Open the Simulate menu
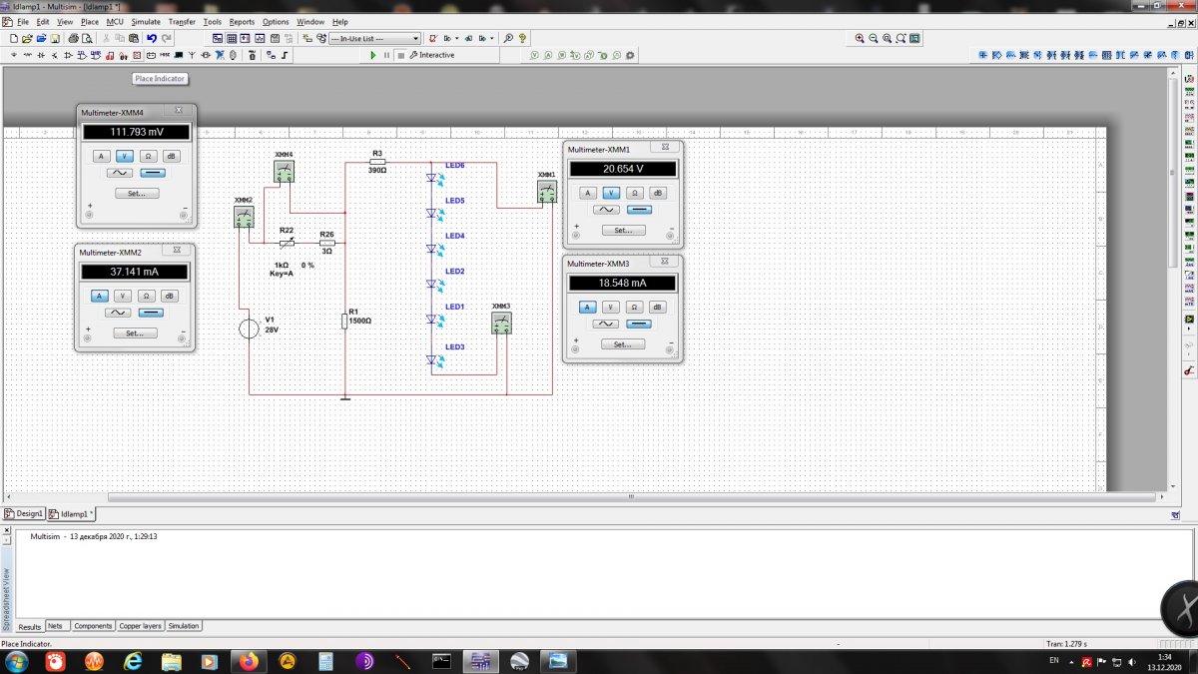Screen dimensions: 1198x674 pos(145,21)
